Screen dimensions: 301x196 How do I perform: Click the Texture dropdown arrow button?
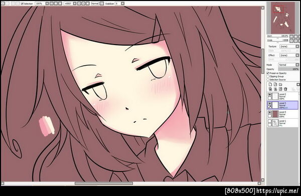[297, 47]
